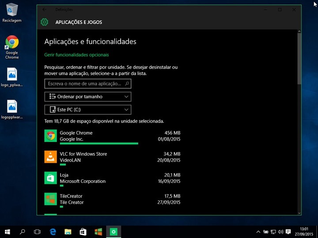Click Google Chrome size usage bar
Screen dimensions: 318x238
98,143
